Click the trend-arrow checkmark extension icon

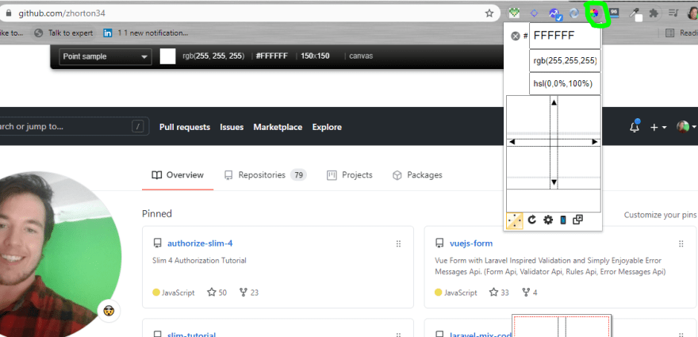click(x=554, y=13)
